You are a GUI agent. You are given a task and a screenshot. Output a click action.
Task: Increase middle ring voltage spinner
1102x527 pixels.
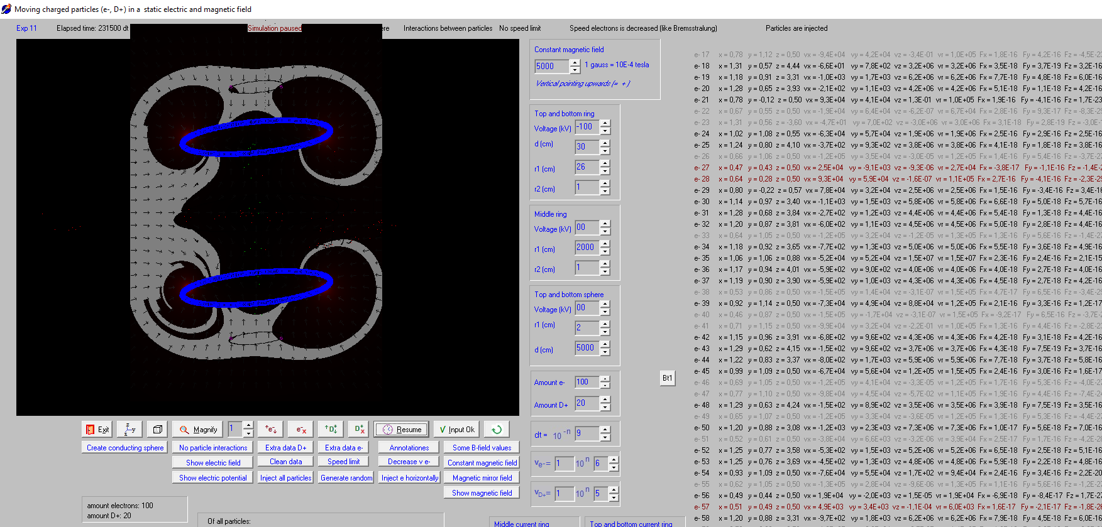click(x=605, y=224)
